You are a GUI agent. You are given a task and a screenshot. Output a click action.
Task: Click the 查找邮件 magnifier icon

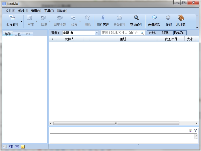tap(136, 18)
